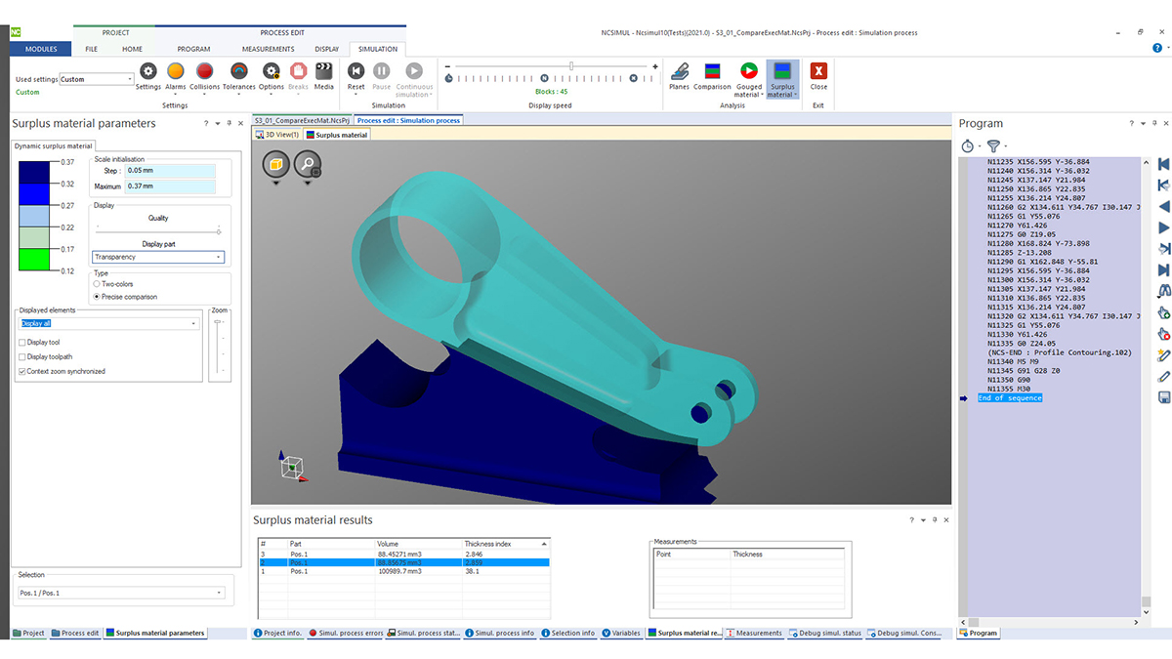This screenshot has width=1172, height=659.
Task: Click the red Close exit icon
Action: coord(818,71)
